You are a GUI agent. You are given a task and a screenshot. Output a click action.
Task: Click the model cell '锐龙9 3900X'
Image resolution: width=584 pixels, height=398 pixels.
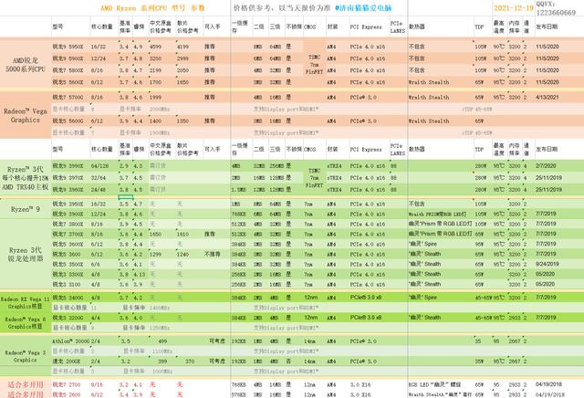tap(68, 215)
